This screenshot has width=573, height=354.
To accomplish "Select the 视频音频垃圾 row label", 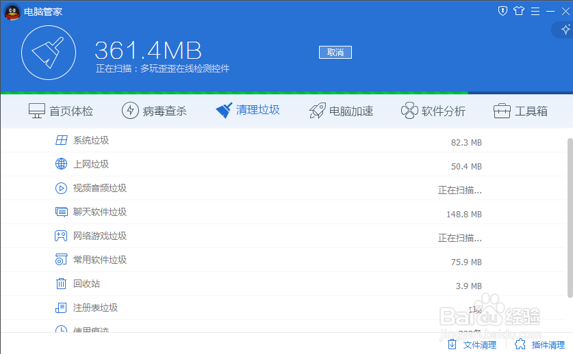I will tap(100, 188).
